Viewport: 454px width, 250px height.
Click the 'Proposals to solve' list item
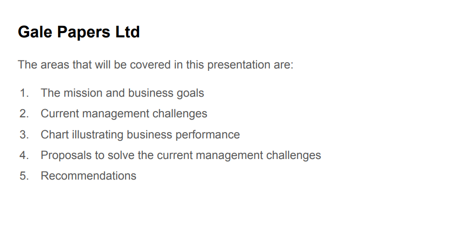pos(181,155)
